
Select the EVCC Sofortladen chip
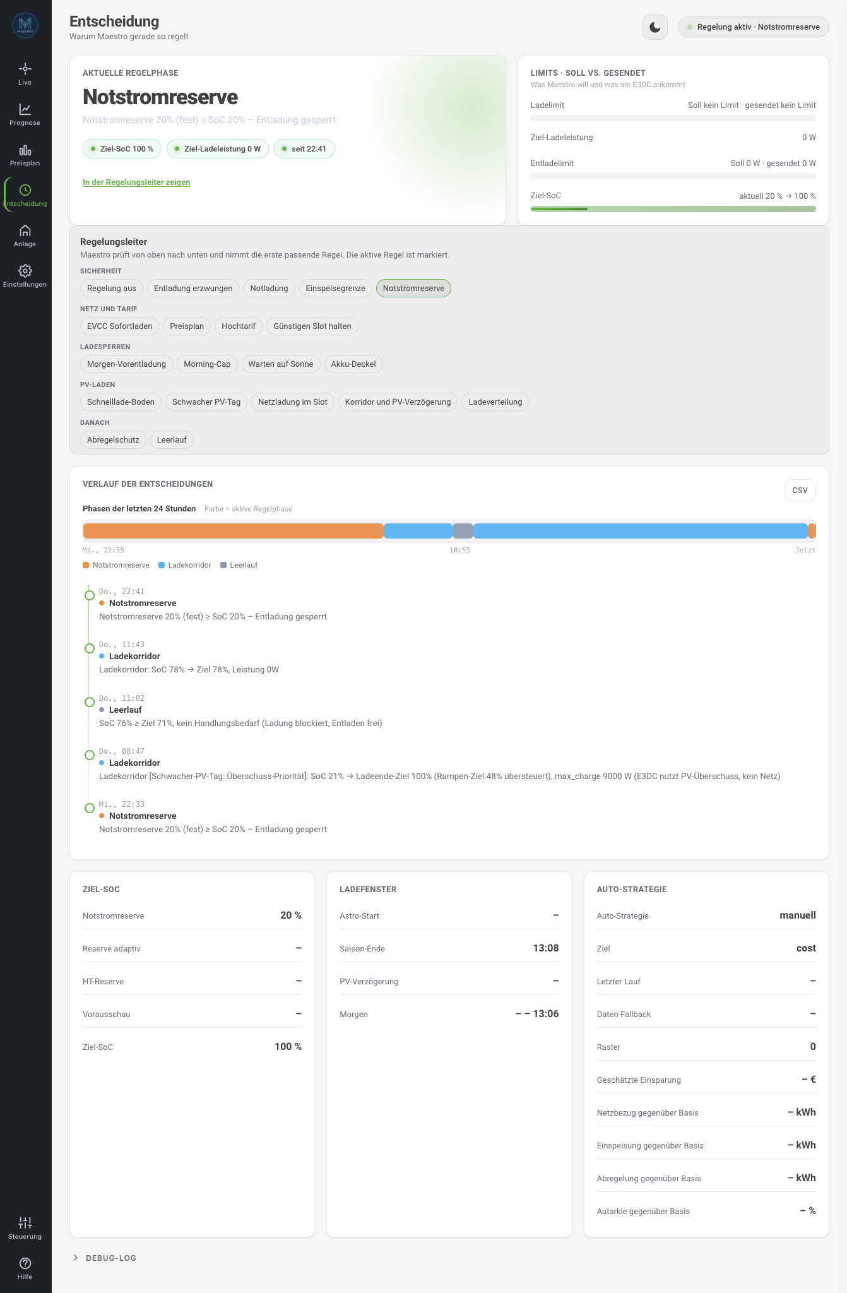(120, 326)
